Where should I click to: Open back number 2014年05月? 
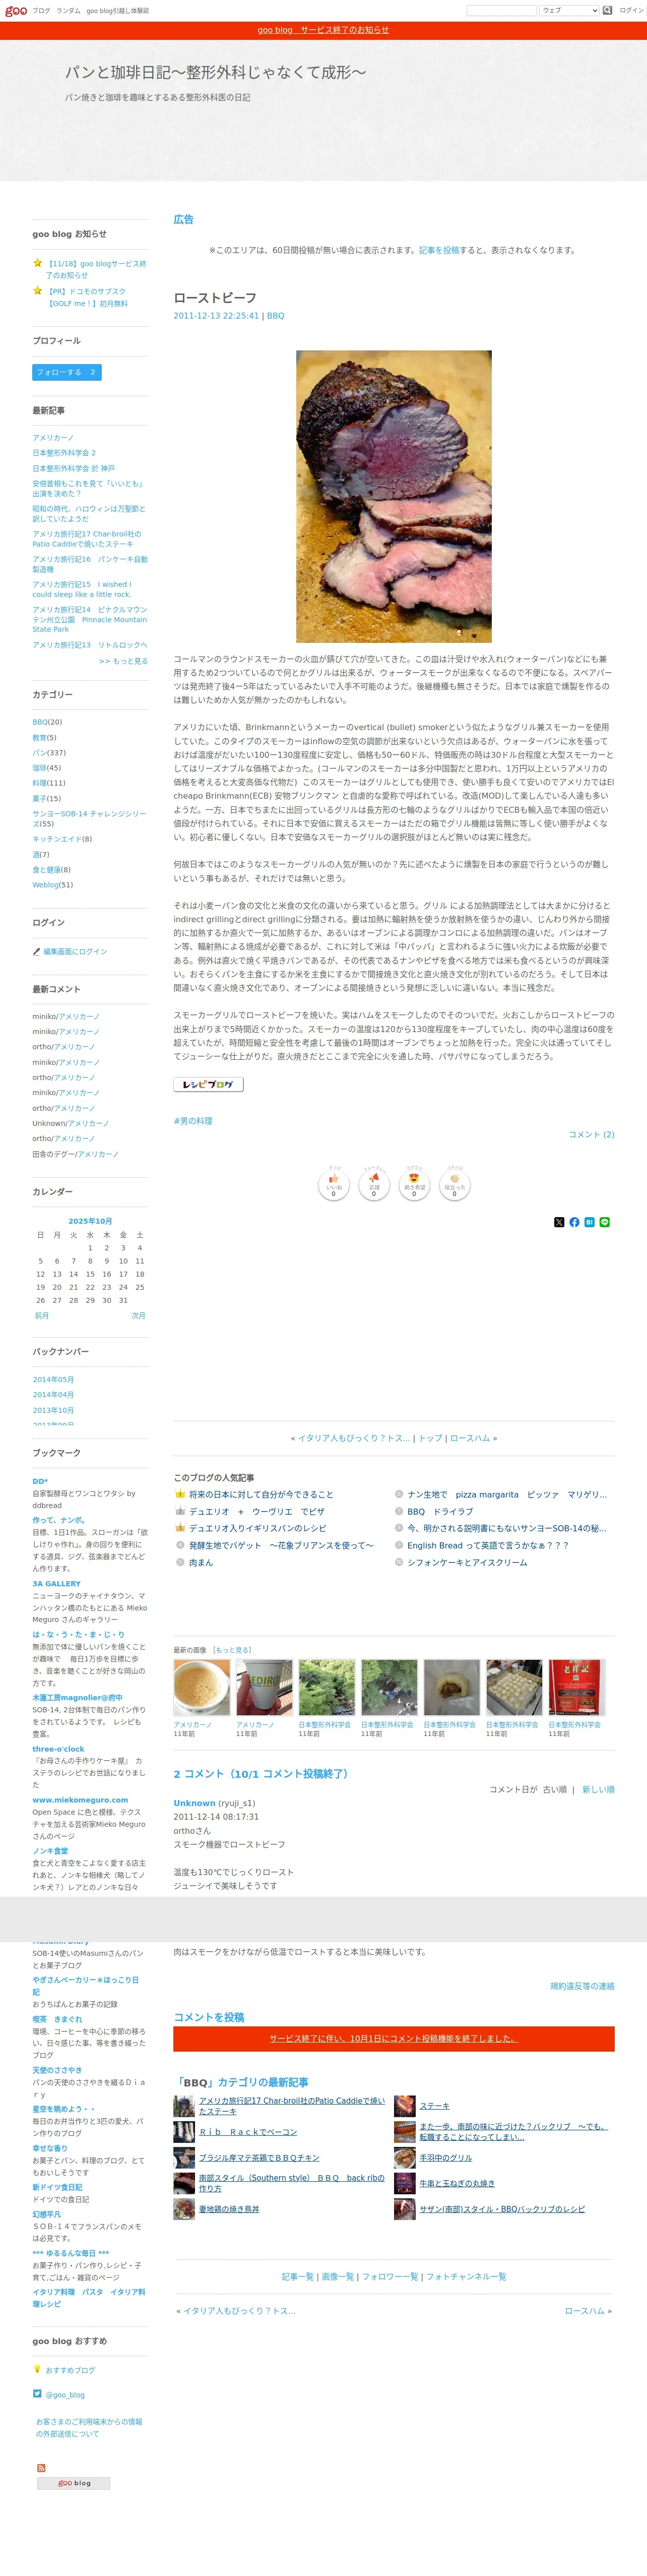point(53,1380)
